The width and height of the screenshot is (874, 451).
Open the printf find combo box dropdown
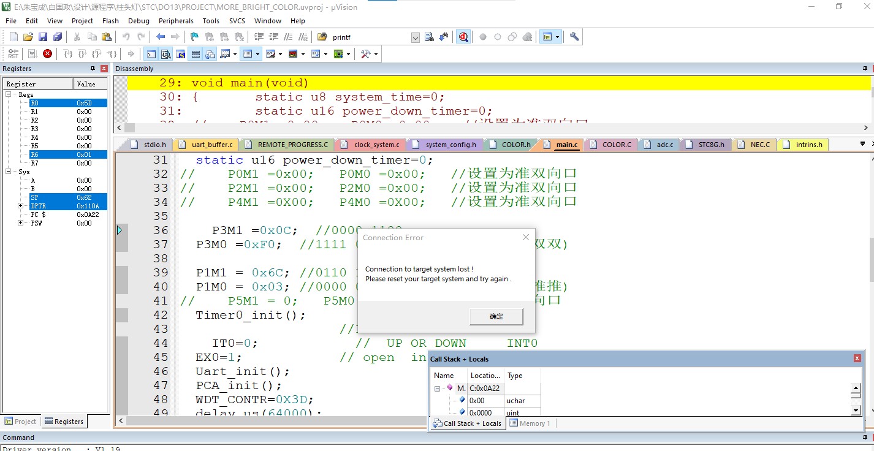coord(416,37)
